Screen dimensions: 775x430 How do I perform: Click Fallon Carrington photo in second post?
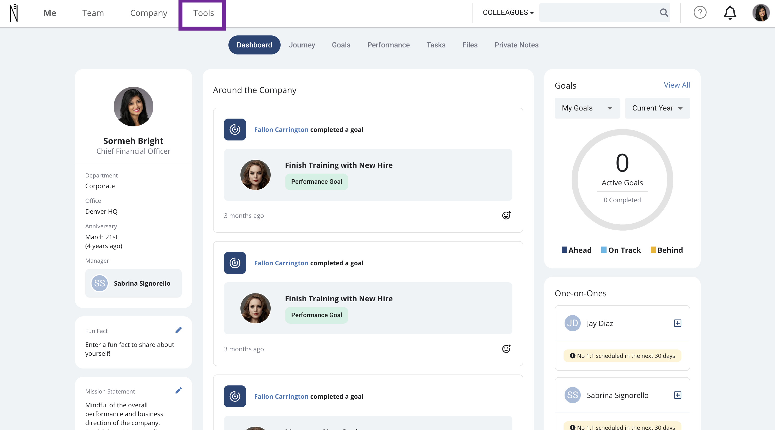255,308
